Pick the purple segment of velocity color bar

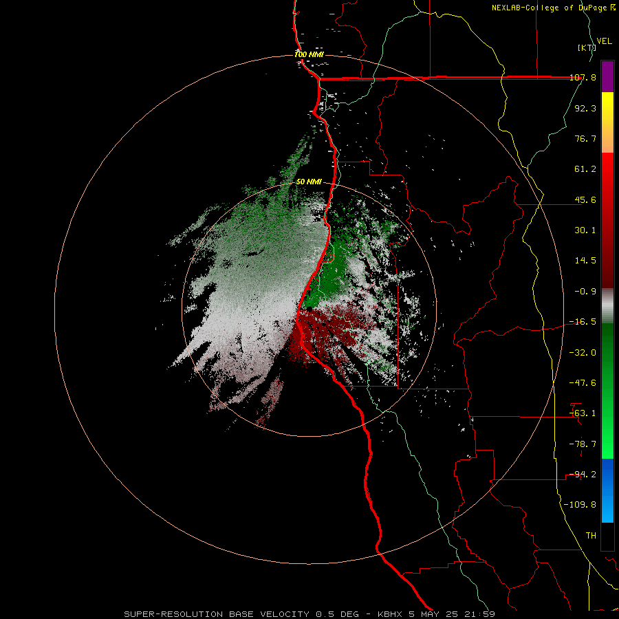pos(607,76)
